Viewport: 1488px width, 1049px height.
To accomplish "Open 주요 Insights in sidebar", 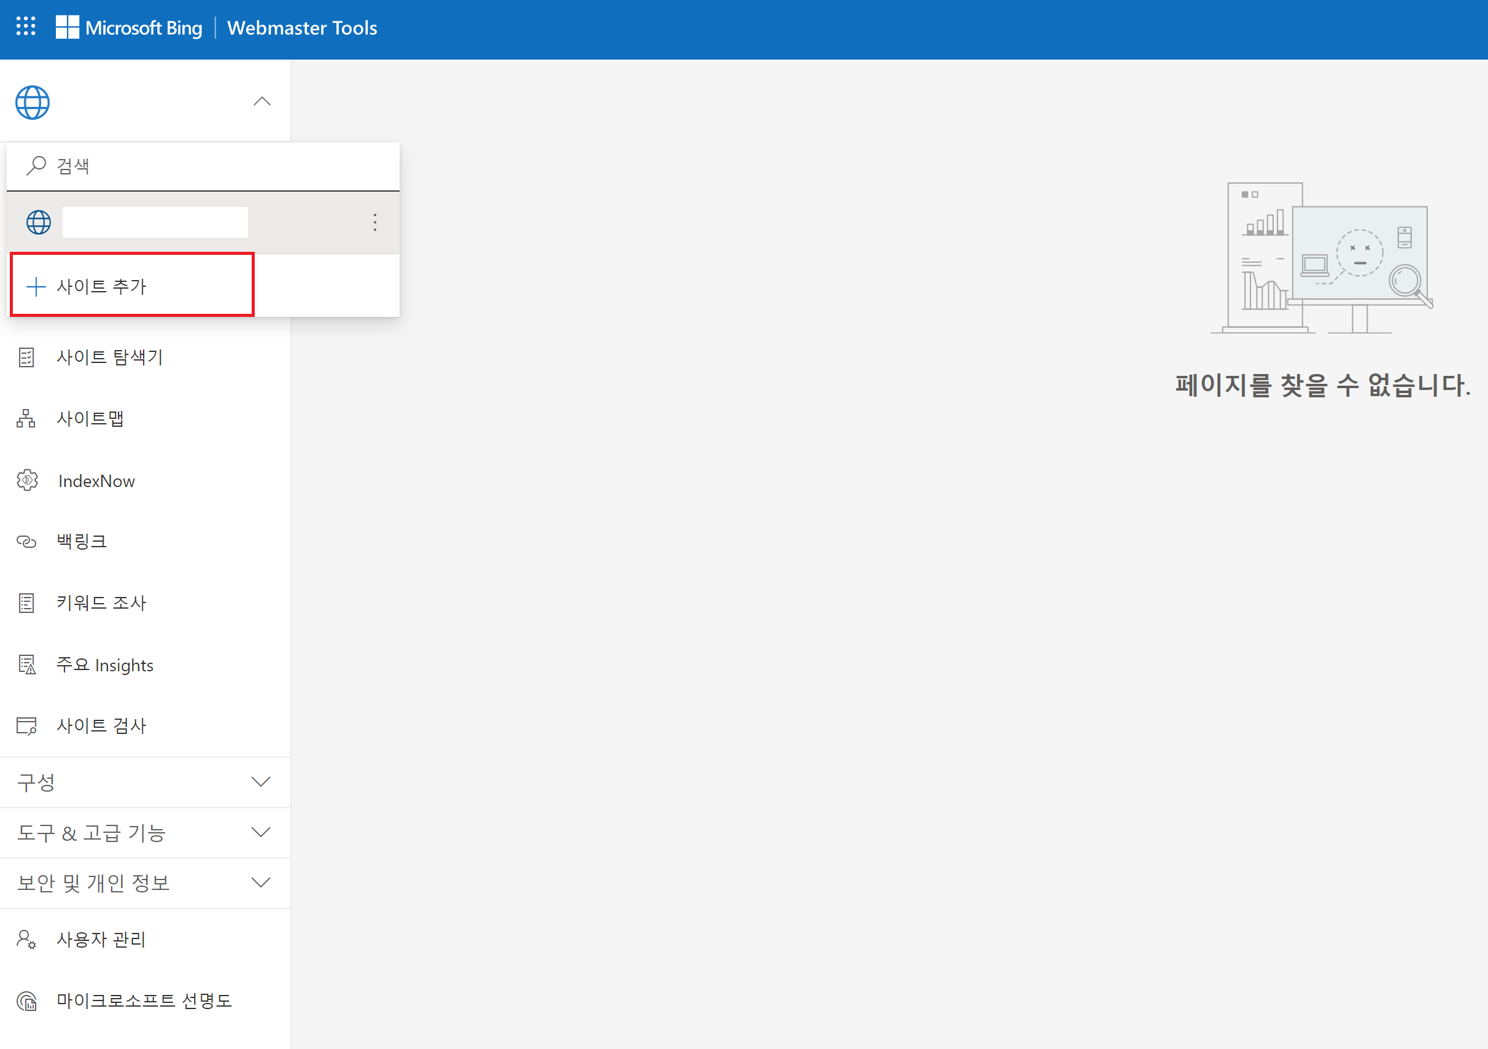I will pyautogui.click(x=104, y=665).
